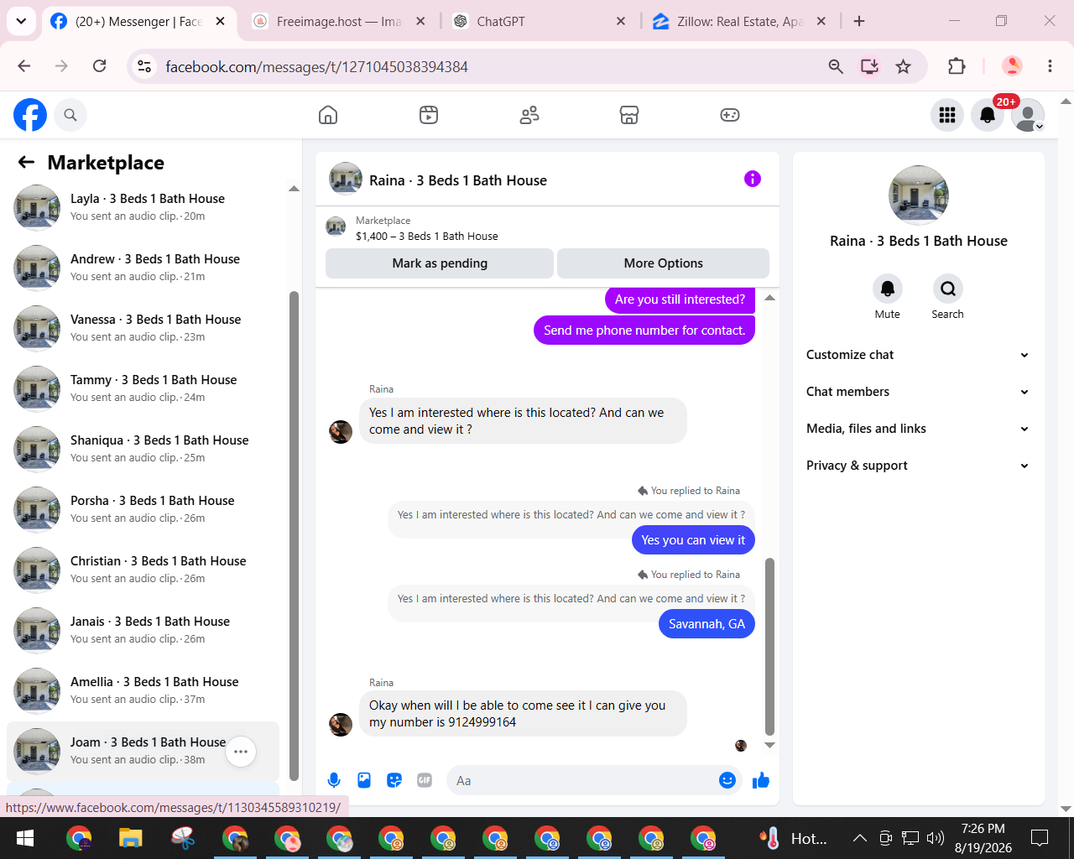Screen dimensions: 1074x859
Task: Open the emoji picker in message box
Action: pos(727,781)
